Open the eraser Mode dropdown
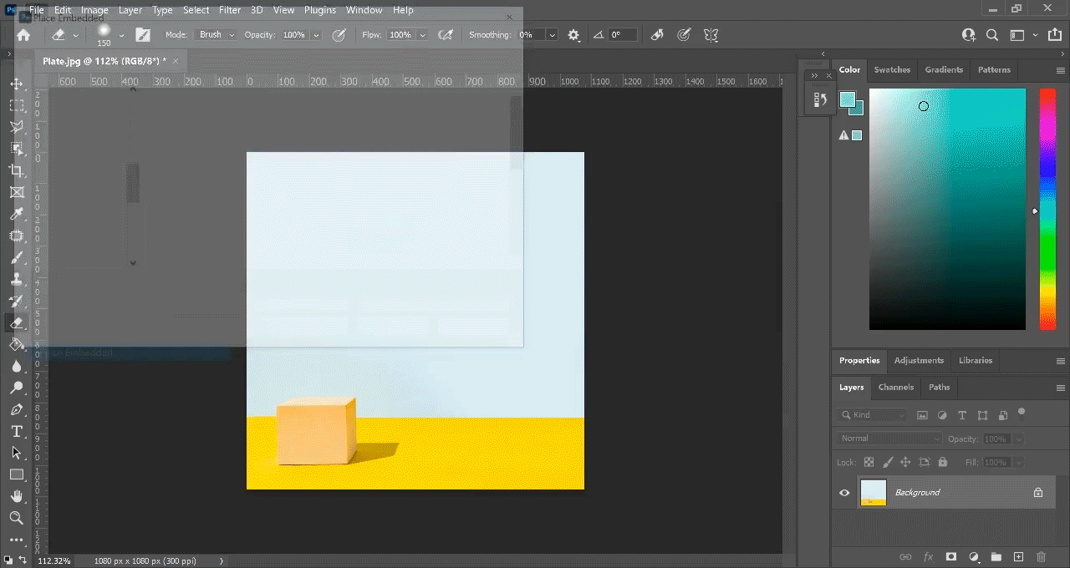Viewport: 1070px width, 568px height. [x=216, y=35]
